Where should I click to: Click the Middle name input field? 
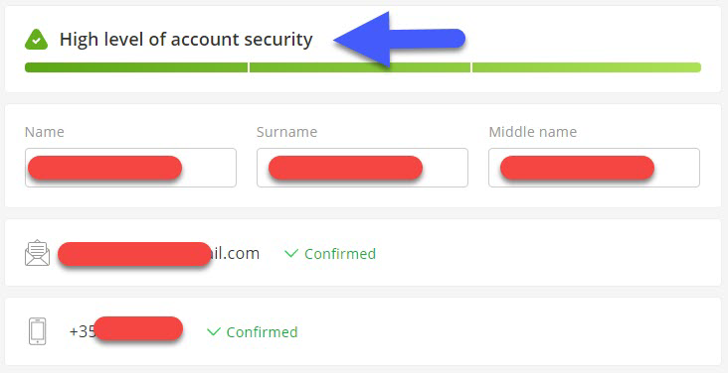point(594,168)
